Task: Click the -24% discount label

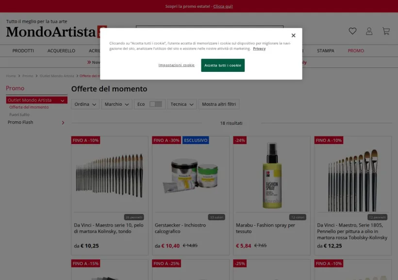Action: (240, 140)
